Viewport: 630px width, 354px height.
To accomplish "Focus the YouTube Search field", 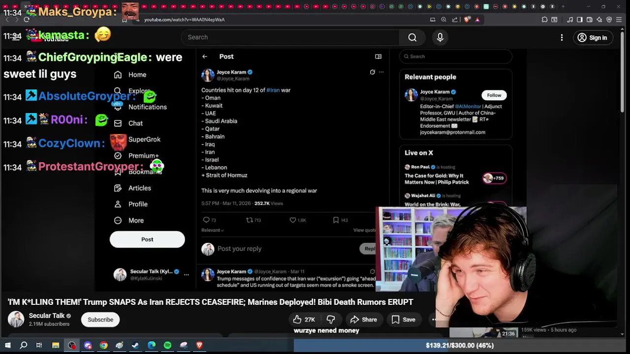I will 290,37.
